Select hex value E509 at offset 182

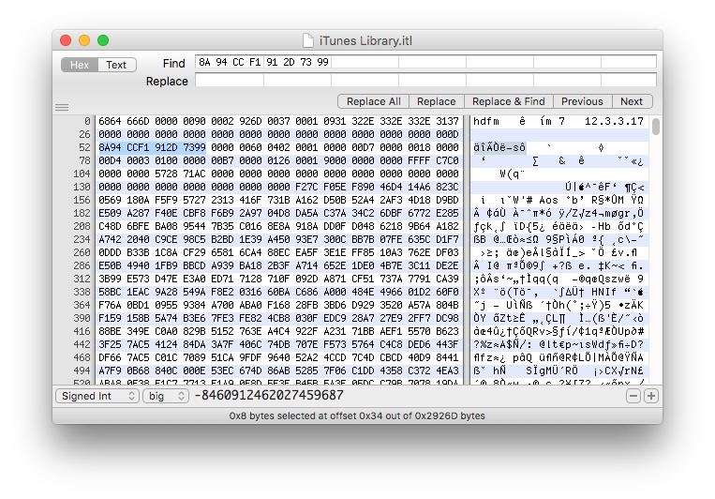pyautogui.click(x=110, y=213)
